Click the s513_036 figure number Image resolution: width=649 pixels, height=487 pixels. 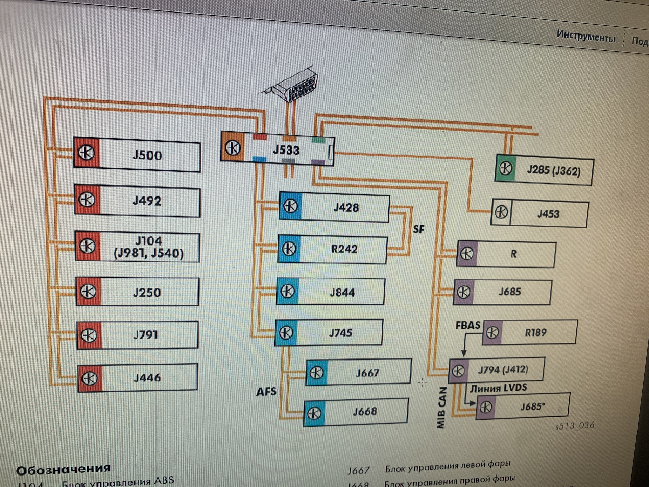pos(575,426)
